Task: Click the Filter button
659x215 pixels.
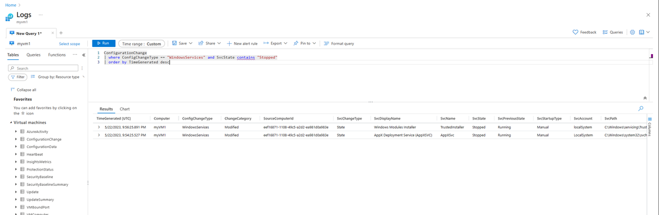Action: (x=18, y=77)
